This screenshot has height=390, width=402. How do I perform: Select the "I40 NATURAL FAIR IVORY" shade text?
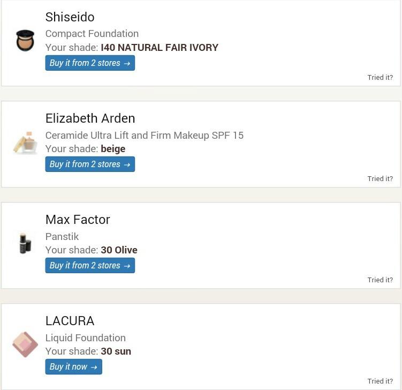tap(160, 48)
